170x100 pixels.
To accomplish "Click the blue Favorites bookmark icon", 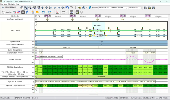I will coord(90,8).
